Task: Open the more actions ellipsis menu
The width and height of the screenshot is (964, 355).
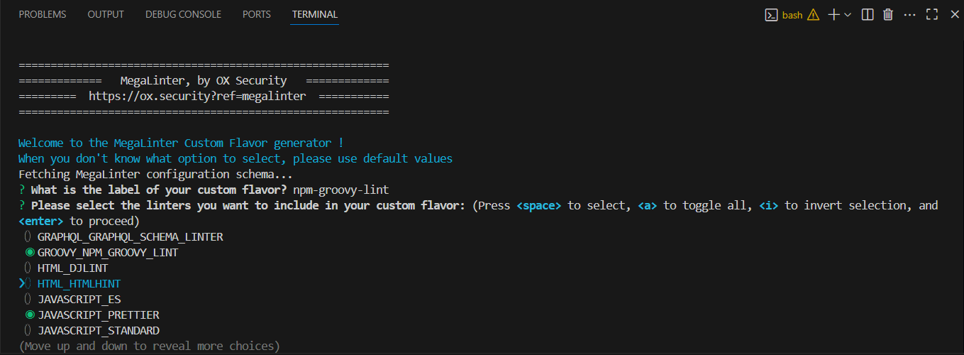Action: pos(910,14)
